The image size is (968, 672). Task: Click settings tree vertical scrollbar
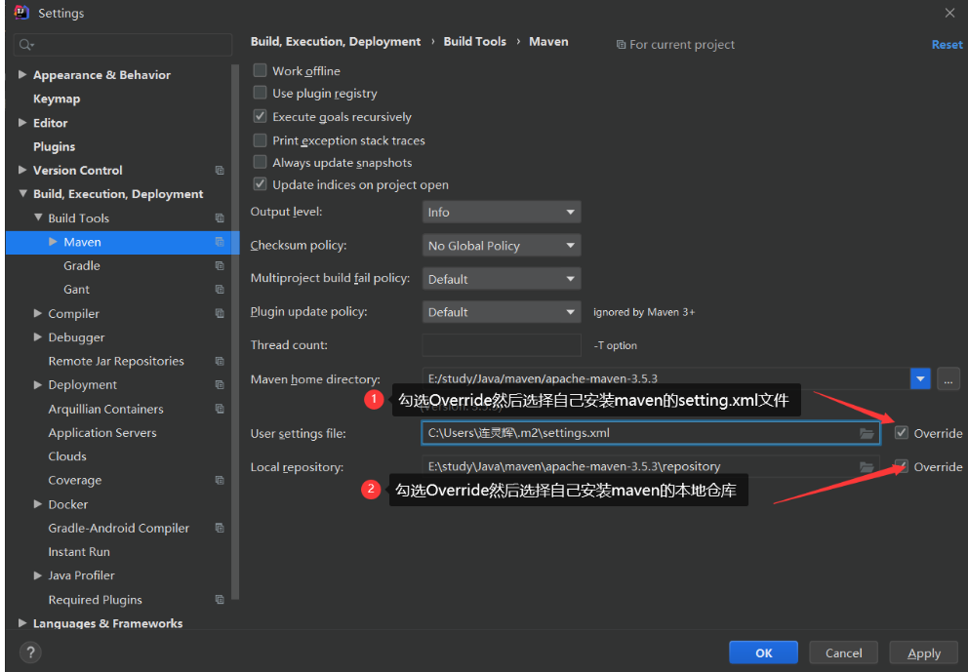tap(234, 331)
